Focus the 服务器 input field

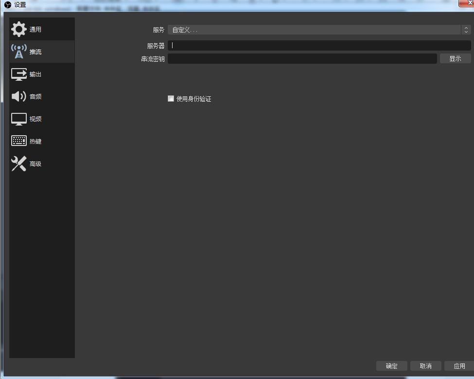click(319, 46)
